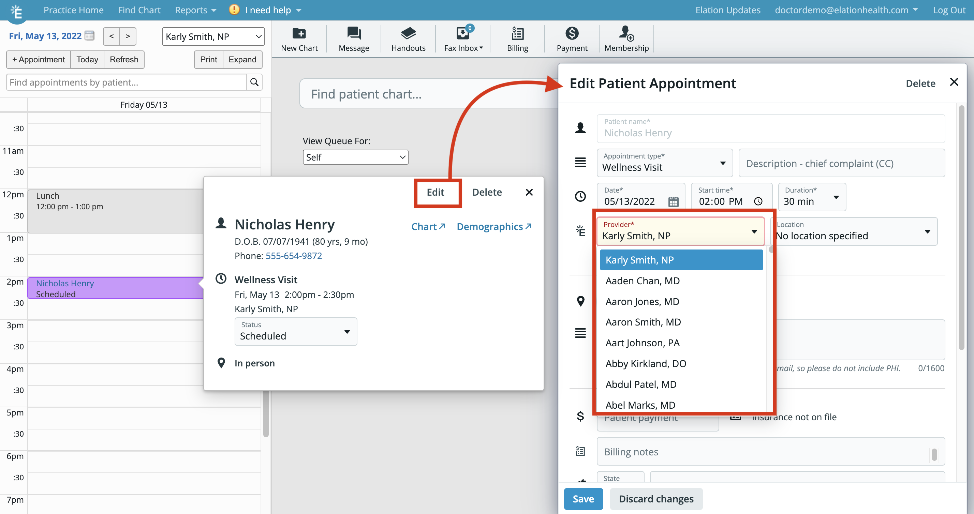Click Find Chart in the top menu
The image size is (974, 514).
pyautogui.click(x=139, y=10)
